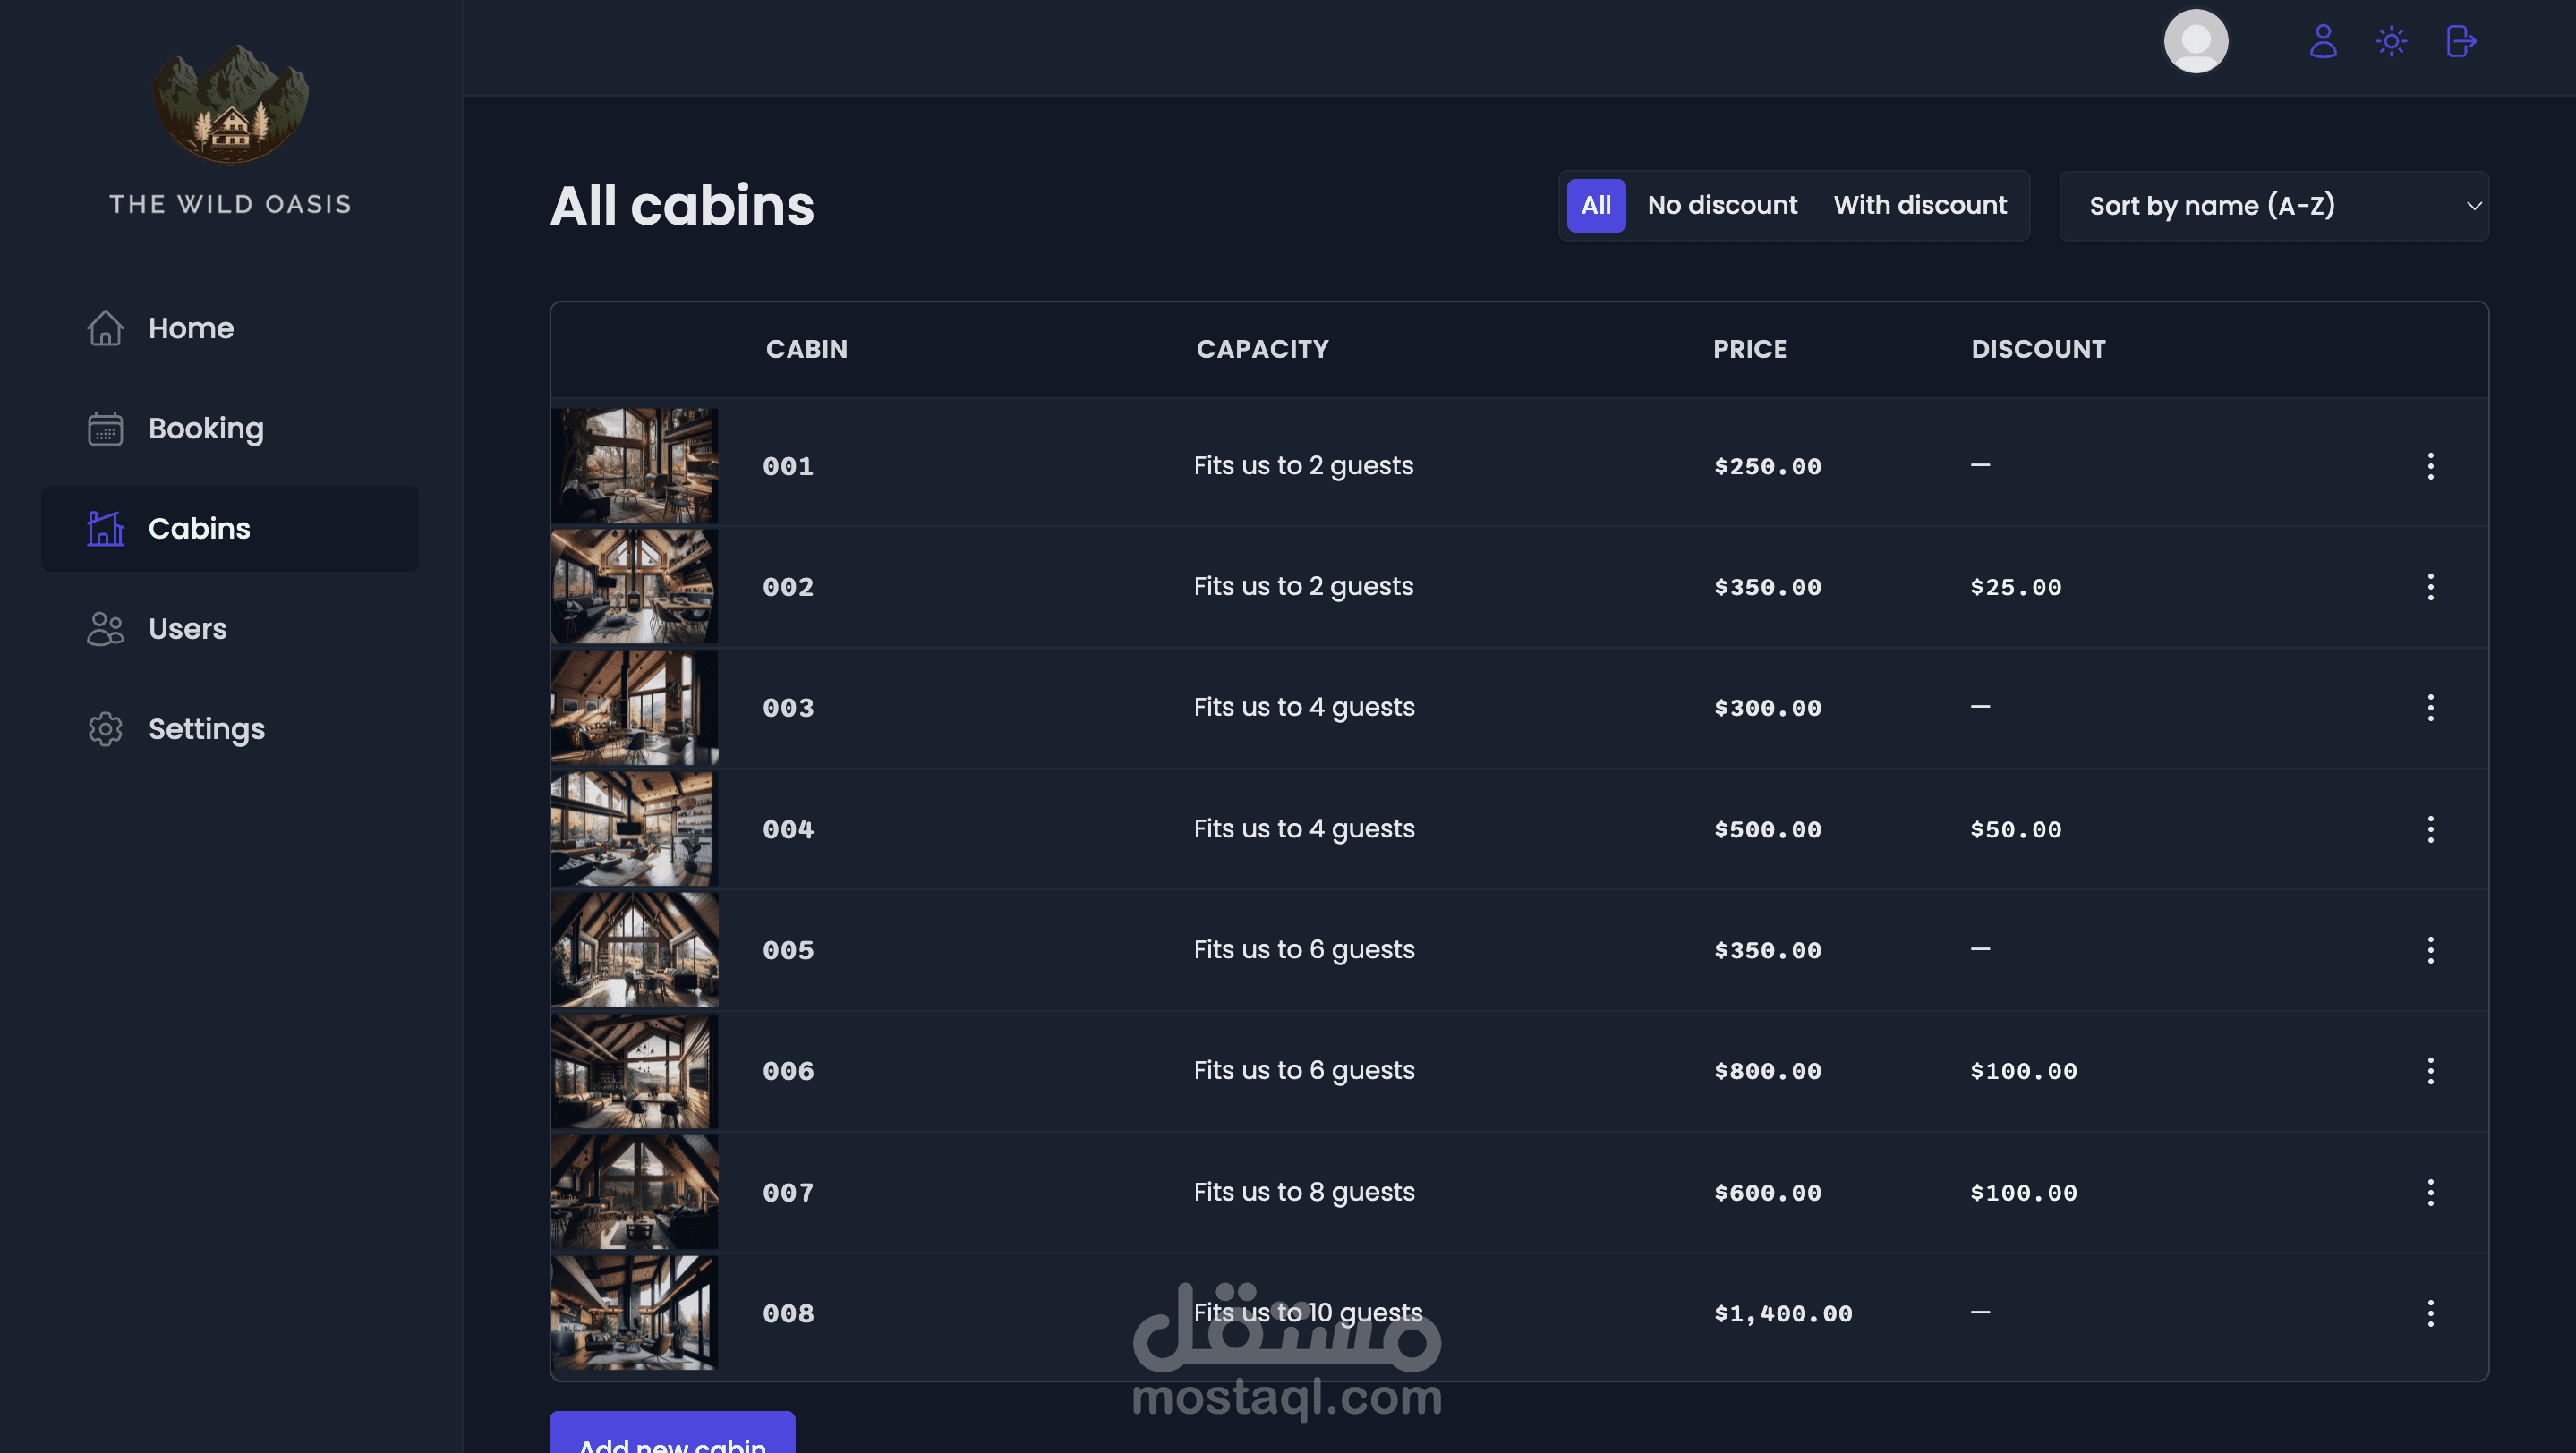The image size is (2576, 1453).
Task: Click the user avatar image
Action: pyautogui.click(x=2195, y=41)
